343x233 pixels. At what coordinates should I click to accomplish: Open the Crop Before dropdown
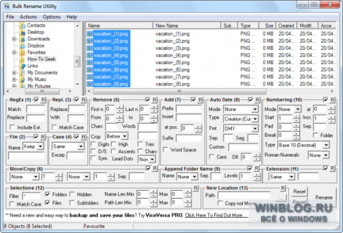(x=125, y=137)
